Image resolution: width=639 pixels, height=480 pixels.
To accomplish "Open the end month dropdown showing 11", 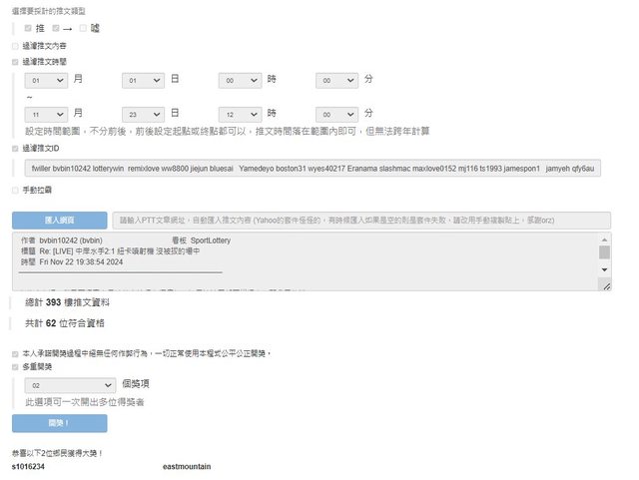I will tap(47, 114).
